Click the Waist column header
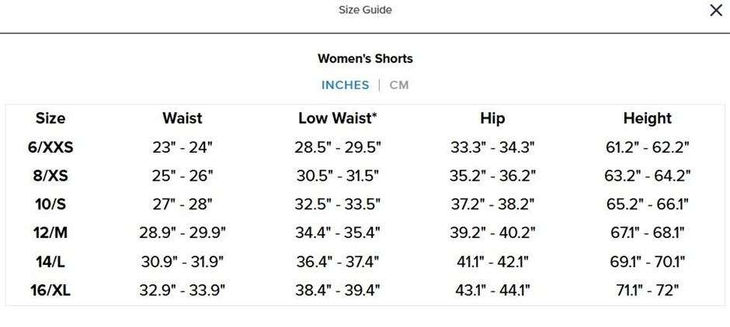This screenshot has height=327, width=730. coord(182,119)
